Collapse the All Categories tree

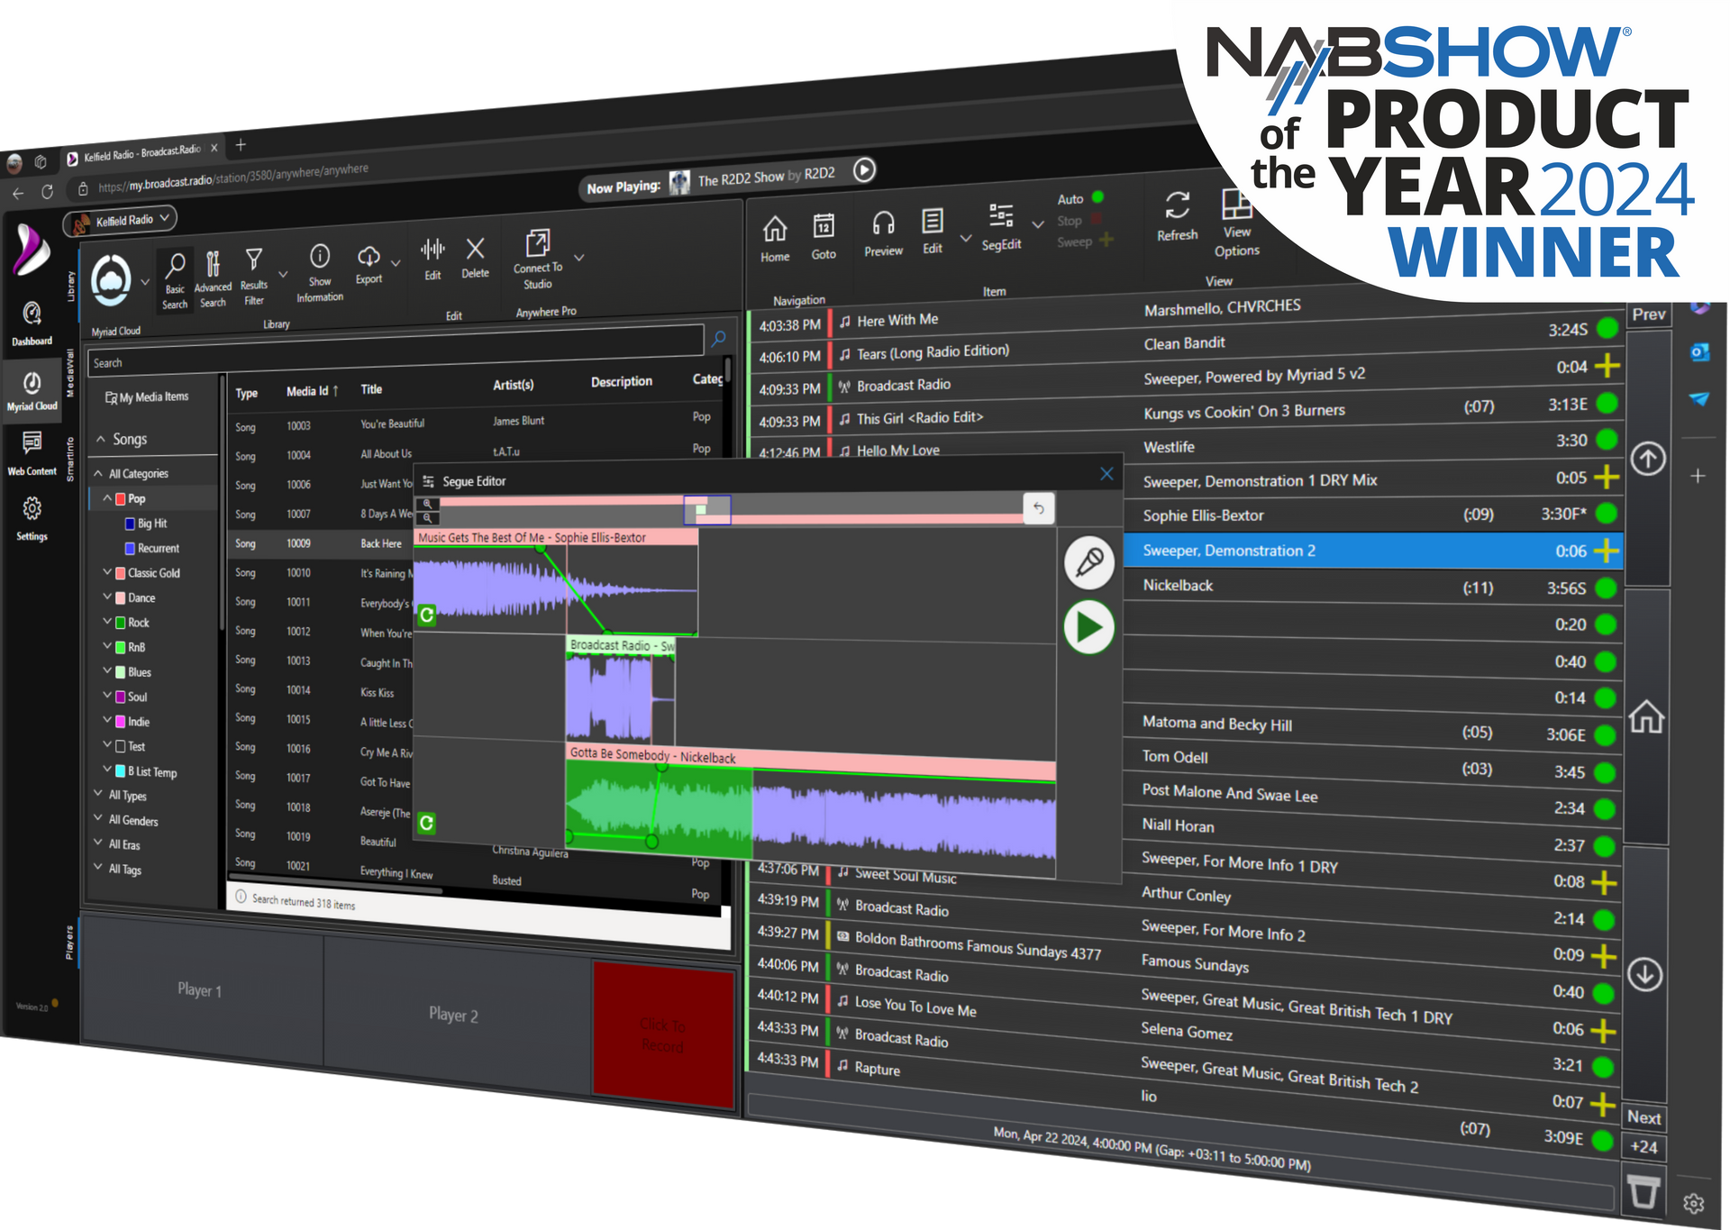(98, 474)
